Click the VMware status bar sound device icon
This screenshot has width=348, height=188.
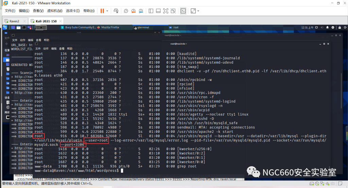327,184
